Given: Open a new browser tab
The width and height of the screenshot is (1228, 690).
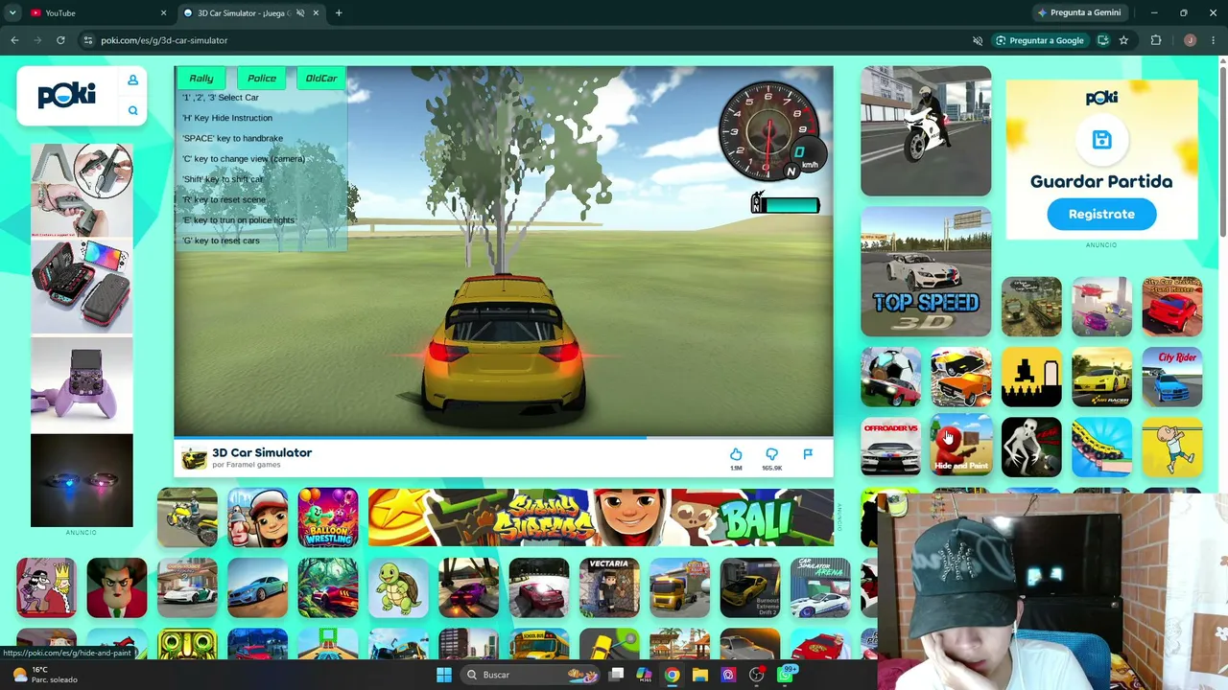Looking at the screenshot, I should pyautogui.click(x=339, y=13).
